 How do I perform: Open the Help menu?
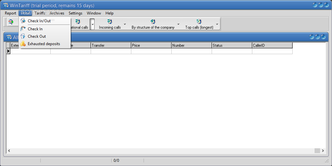tap(109, 13)
